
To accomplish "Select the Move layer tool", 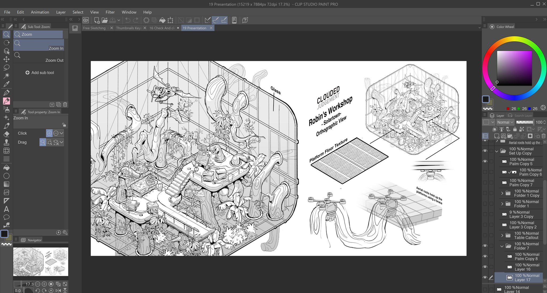I will pyautogui.click(x=6, y=59).
